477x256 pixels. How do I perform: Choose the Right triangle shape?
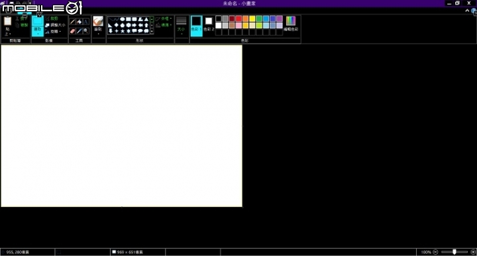click(111, 25)
